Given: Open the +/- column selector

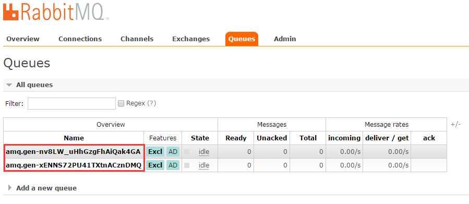Looking at the screenshot, I should [x=455, y=124].
